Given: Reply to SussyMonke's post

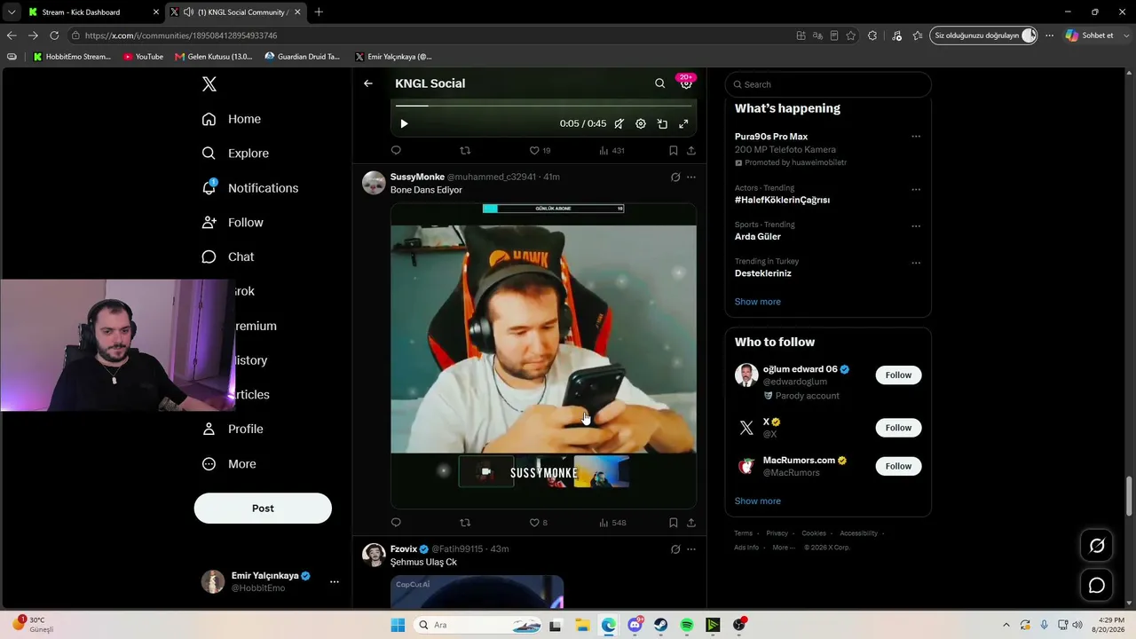Looking at the screenshot, I should 396,523.
